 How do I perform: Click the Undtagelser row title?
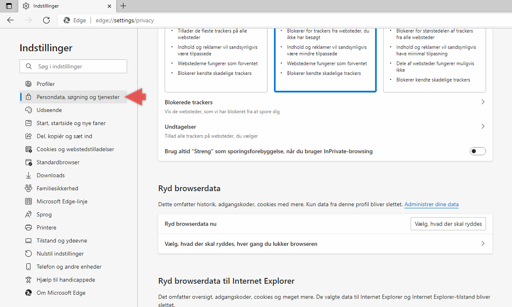point(180,126)
